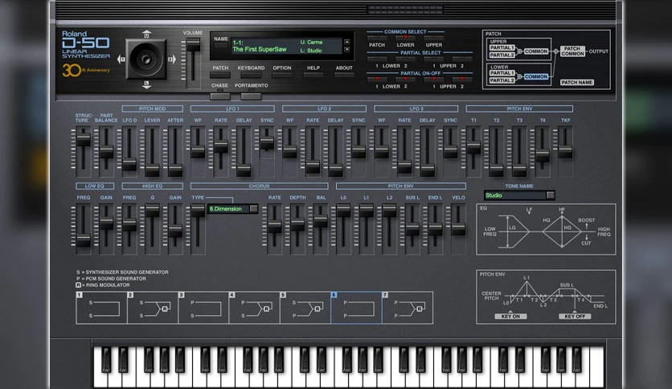Select structure 4 diagram
This screenshot has width=672, height=389.
[255, 308]
